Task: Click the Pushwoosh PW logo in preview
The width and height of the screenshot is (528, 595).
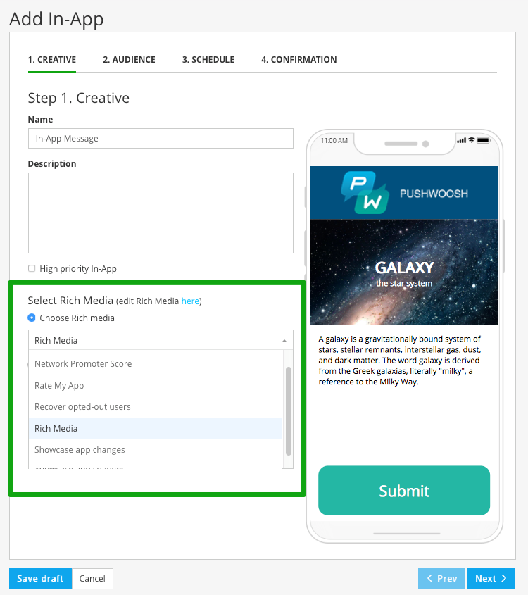Action: (365, 192)
